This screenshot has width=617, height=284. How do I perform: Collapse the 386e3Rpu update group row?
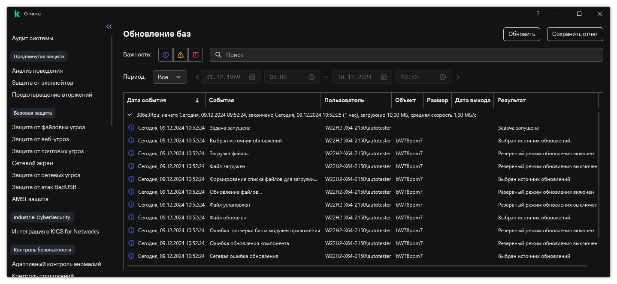point(130,115)
